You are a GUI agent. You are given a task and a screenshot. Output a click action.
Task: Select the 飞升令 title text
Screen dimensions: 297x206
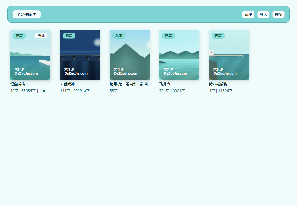165,84
